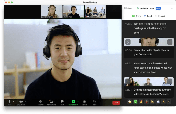This screenshot has width=176, height=114.
Task: Start recording the meeting
Action: (84, 103)
